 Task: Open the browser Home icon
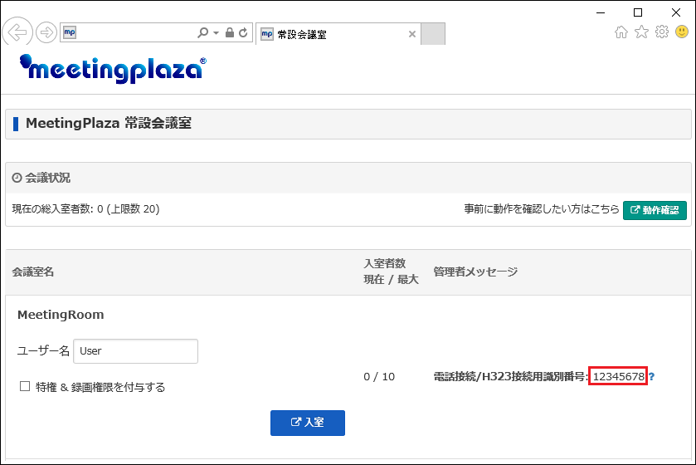point(621,32)
